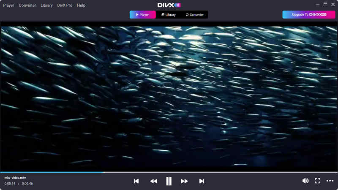This screenshot has height=190, width=338.
Task: Open more options three-dot menu
Action: [330, 181]
